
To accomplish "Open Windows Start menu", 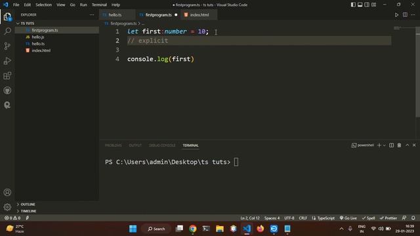I will pyautogui.click(x=133, y=229).
